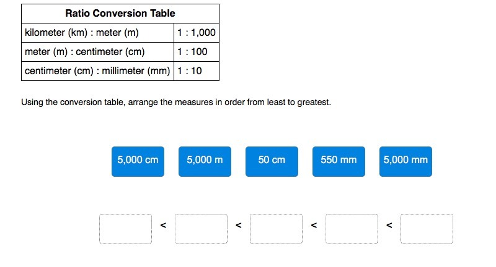Screen dimensions: 496x267
Task: Select the last empty answer box
Action: click(x=427, y=229)
